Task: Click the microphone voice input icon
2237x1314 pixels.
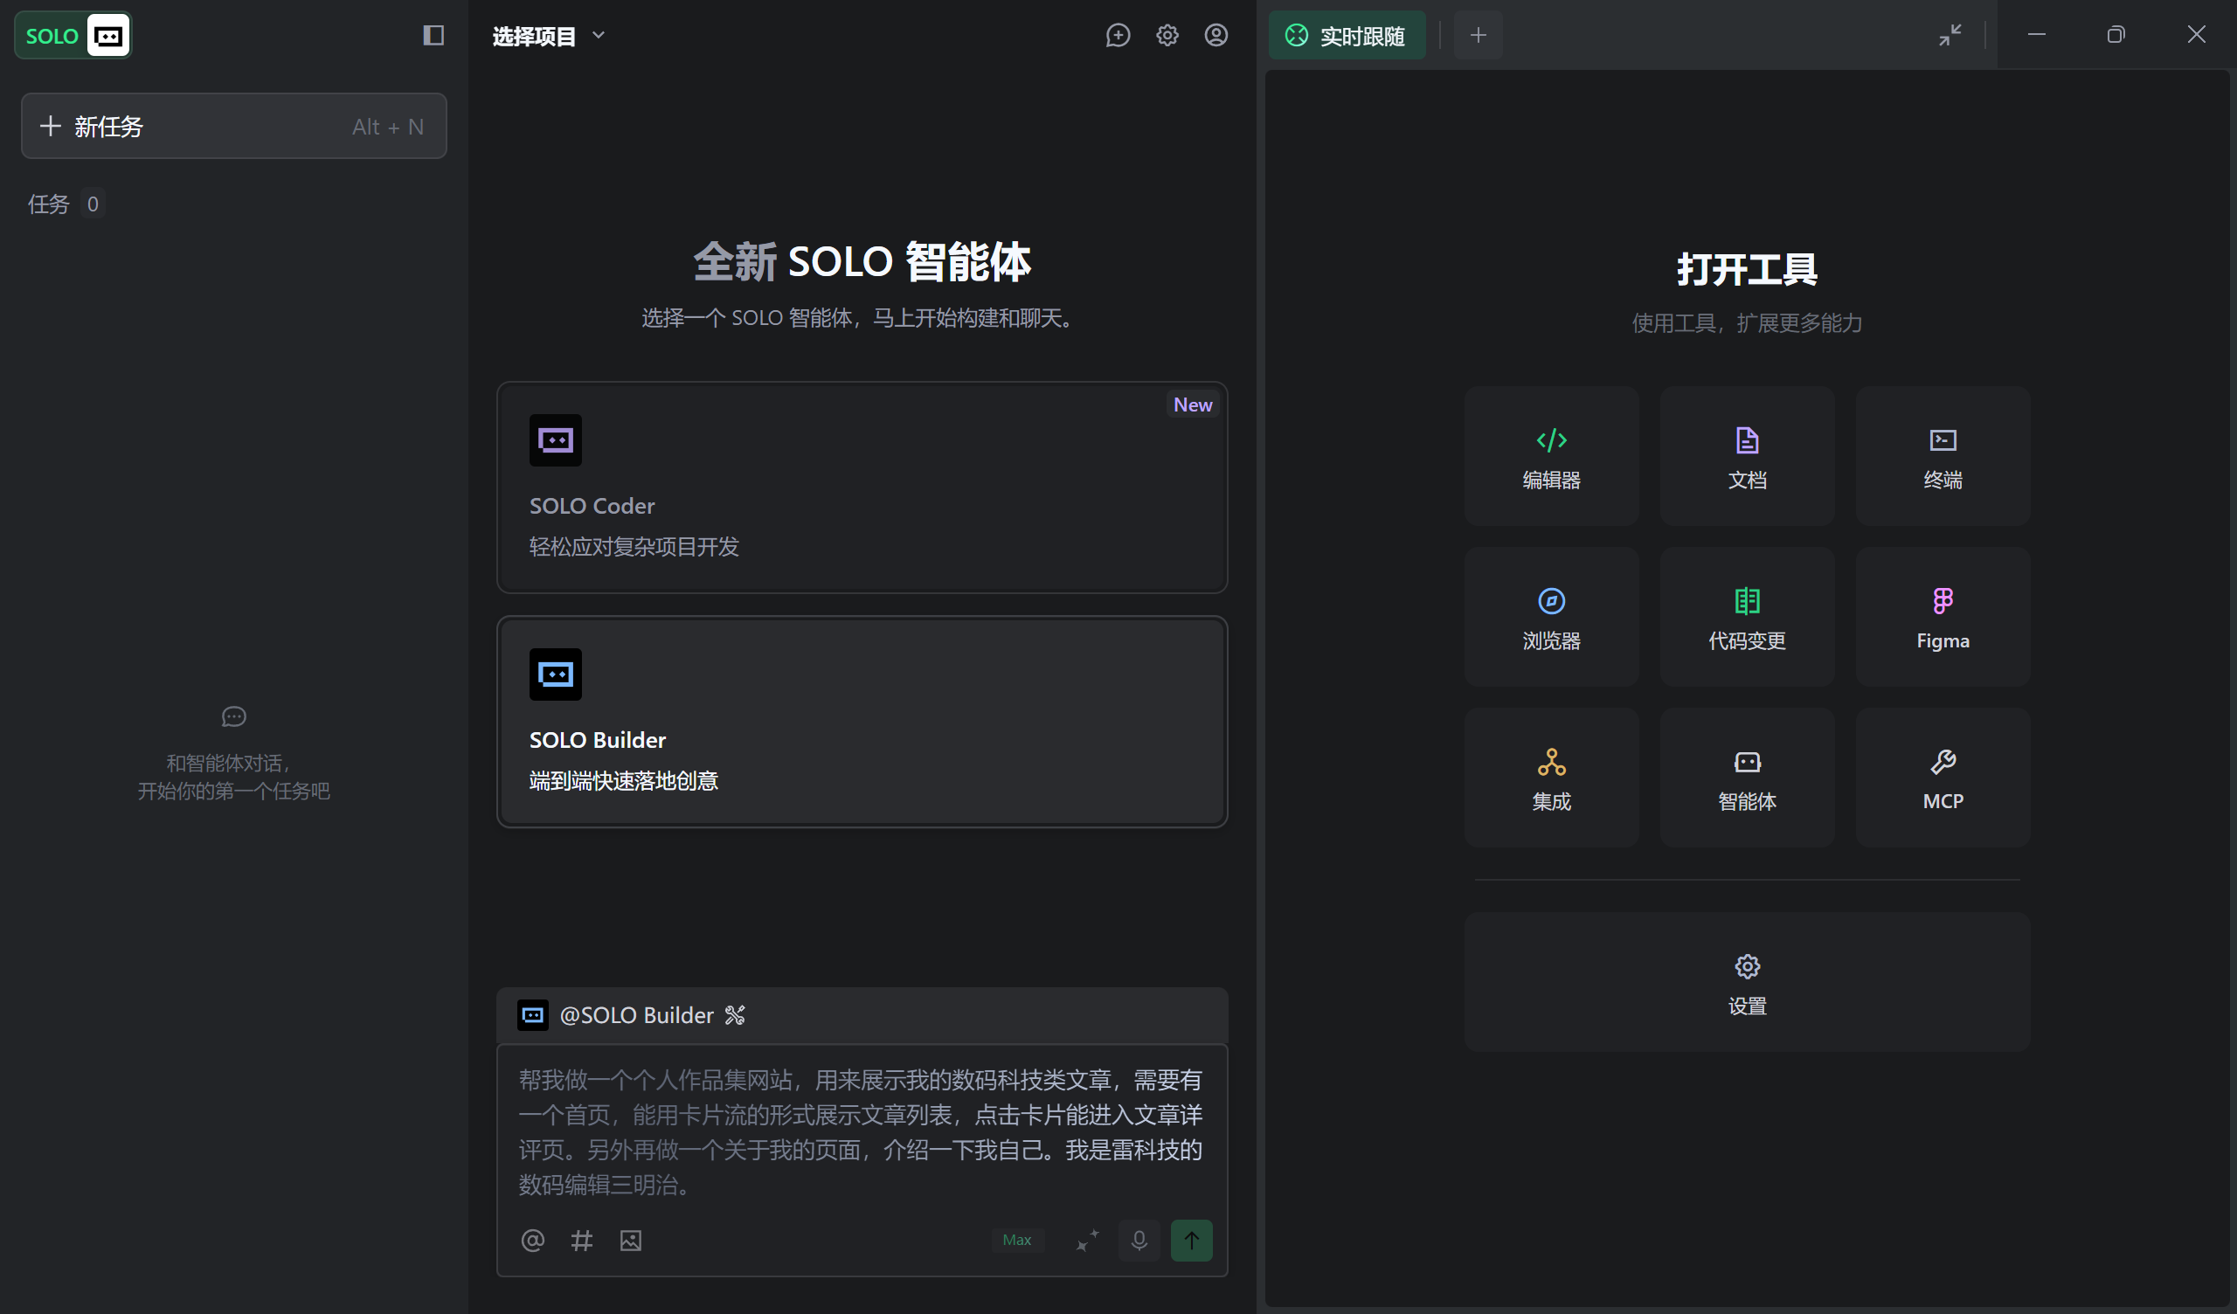Action: click(x=1139, y=1241)
